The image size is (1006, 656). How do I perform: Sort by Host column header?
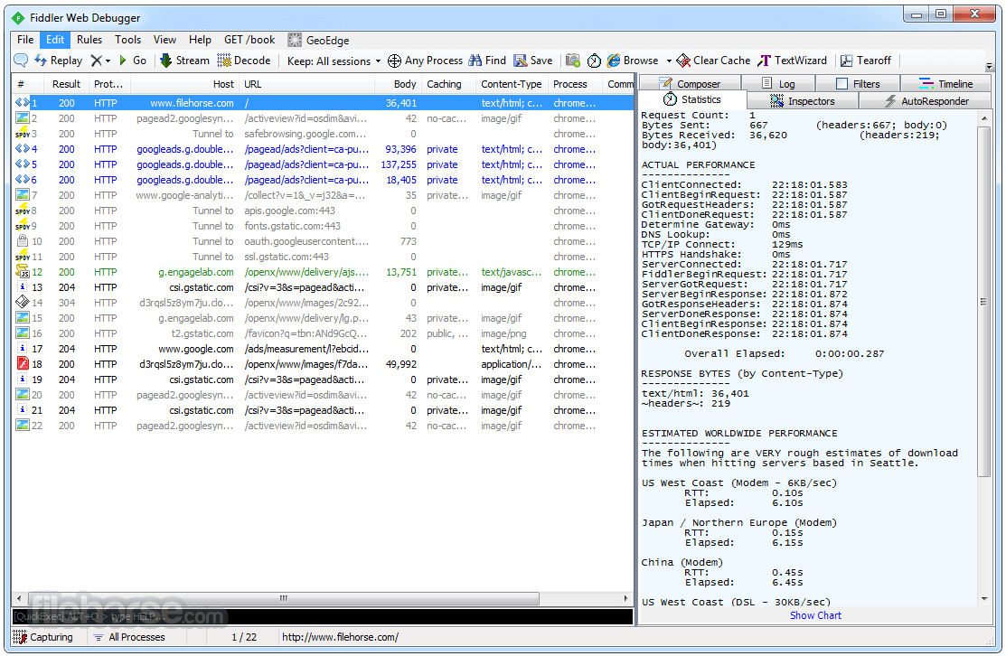click(x=184, y=84)
